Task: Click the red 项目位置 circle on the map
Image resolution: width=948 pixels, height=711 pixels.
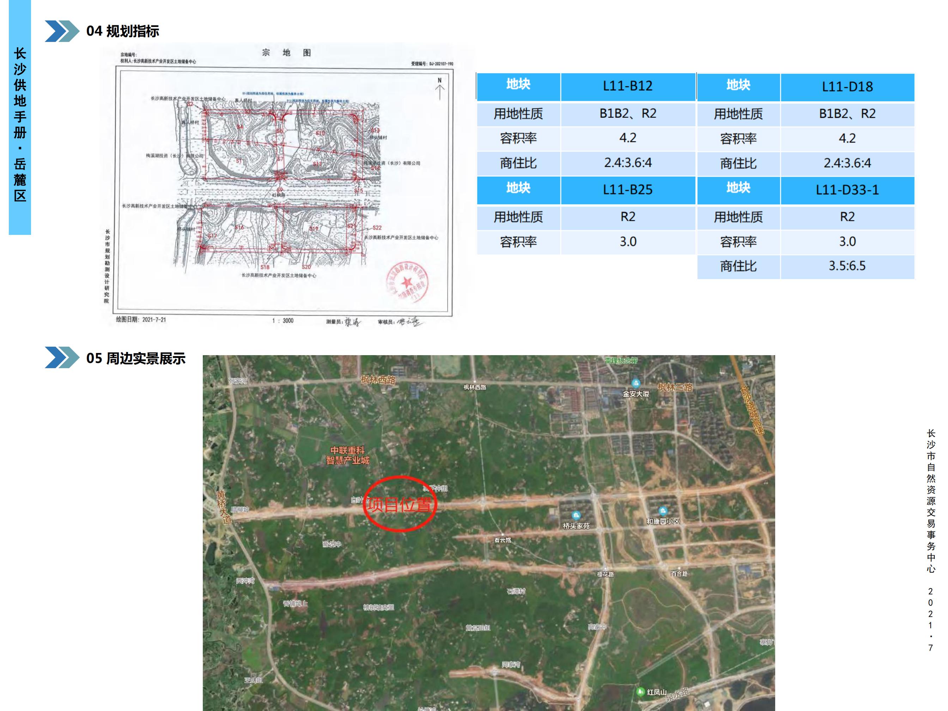Action: pos(400,504)
